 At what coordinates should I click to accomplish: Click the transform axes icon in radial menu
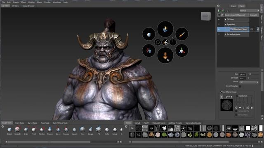pyautogui.click(x=181, y=50)
